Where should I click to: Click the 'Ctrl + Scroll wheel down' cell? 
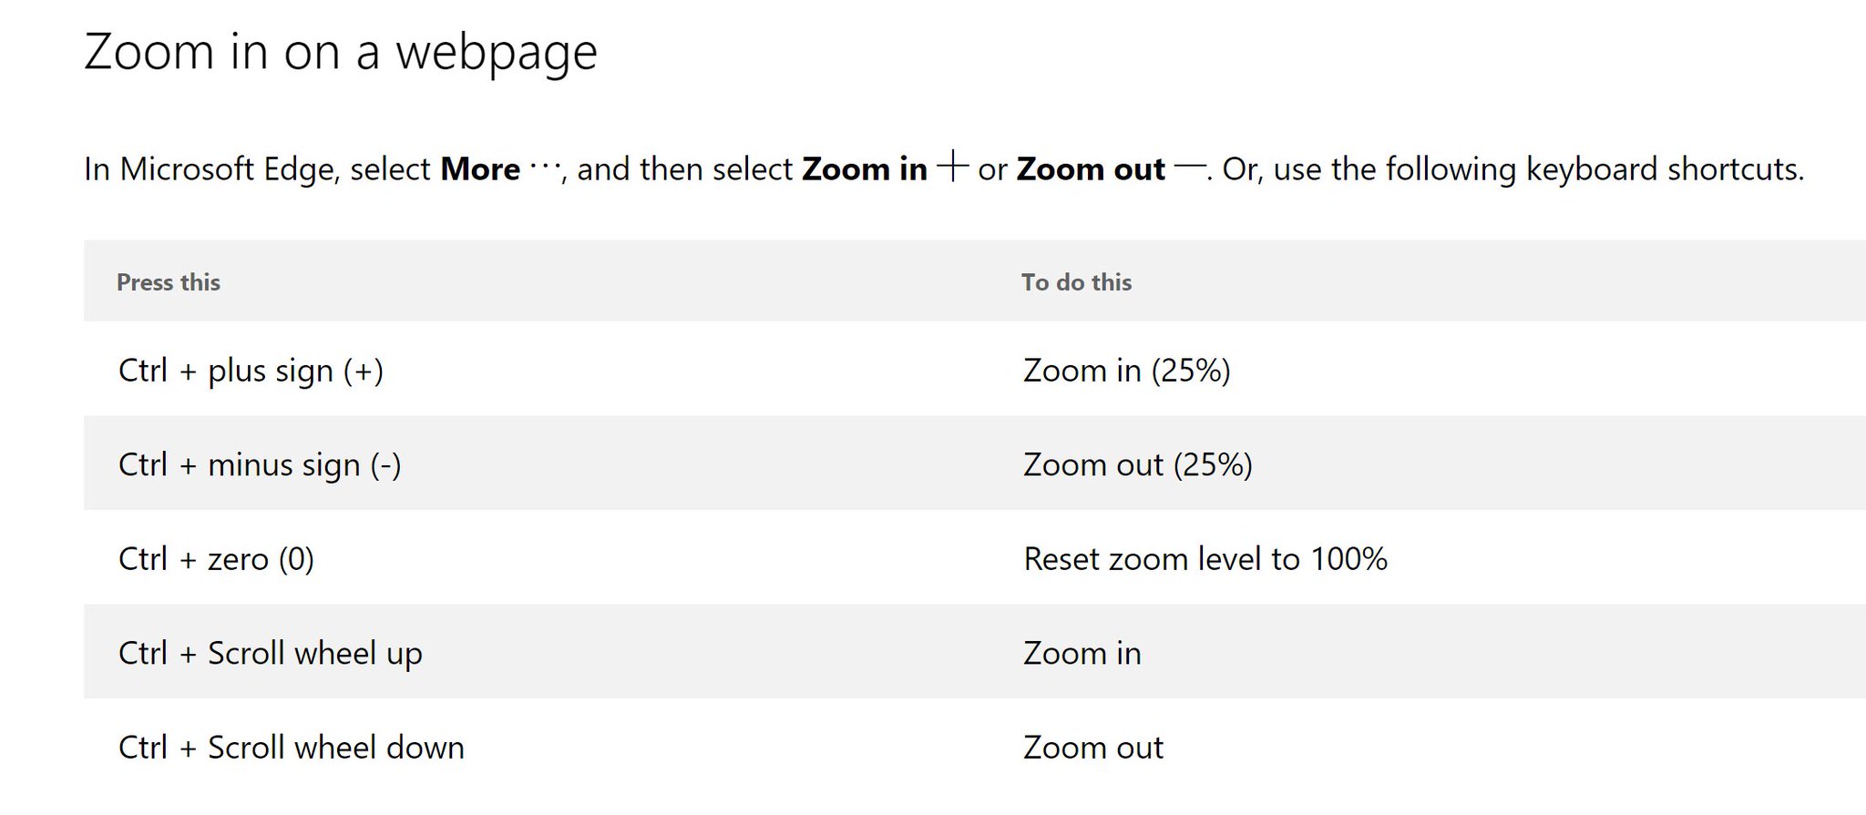pyautogui.click(x=291, y=748)
